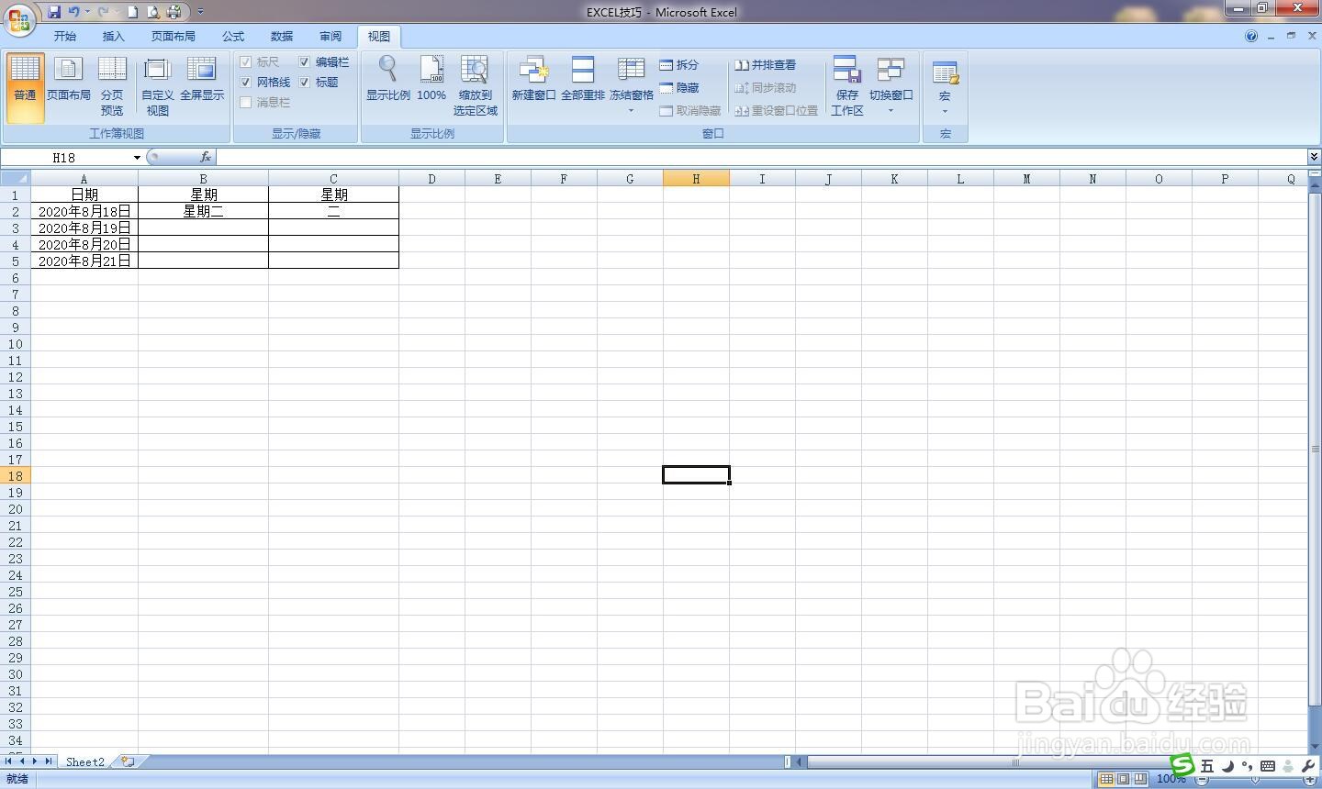Screen dimensions: 1322x789
Task: Open 自定义视图 custom views
Action: point(158,88)
